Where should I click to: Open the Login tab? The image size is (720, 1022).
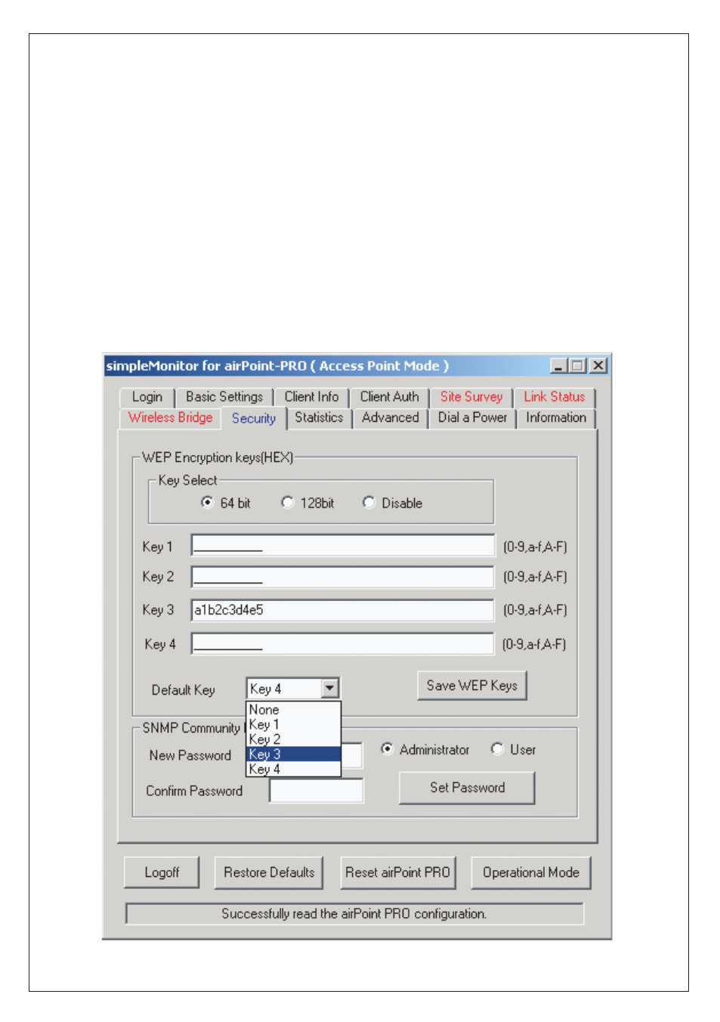pyautogui.click(x=147, y=397)
